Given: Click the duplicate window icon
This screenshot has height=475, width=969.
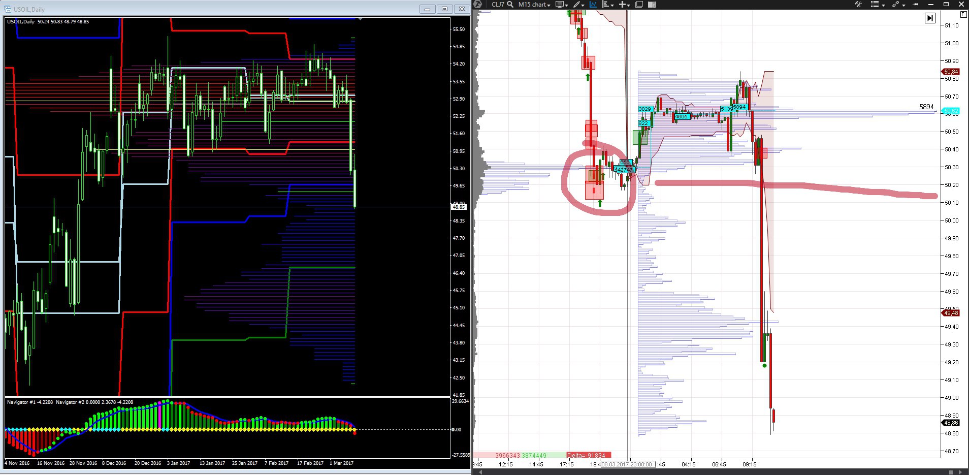Looking at the screenshot, I should 639,4.
